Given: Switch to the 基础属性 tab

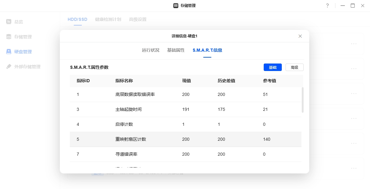Looking at the screenshot, I should [x=176, y=50].
